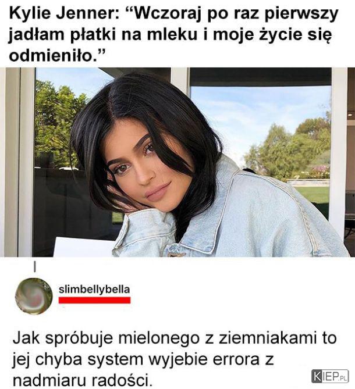Open the blurred profile avatar of slimbellybella

point(34,296)
